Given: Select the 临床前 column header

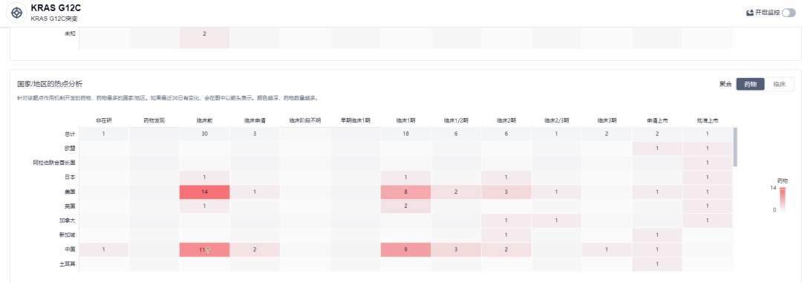Looking at the screenshot, I should 205,121.
